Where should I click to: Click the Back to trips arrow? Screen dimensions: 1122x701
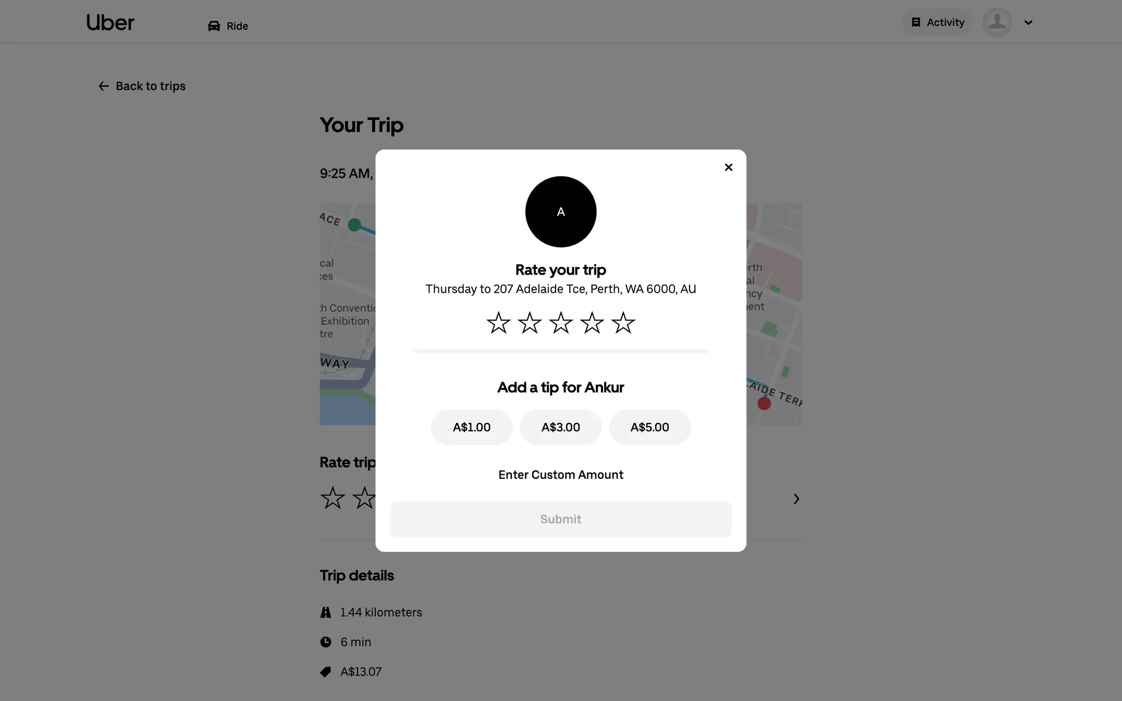coord(103,86)
